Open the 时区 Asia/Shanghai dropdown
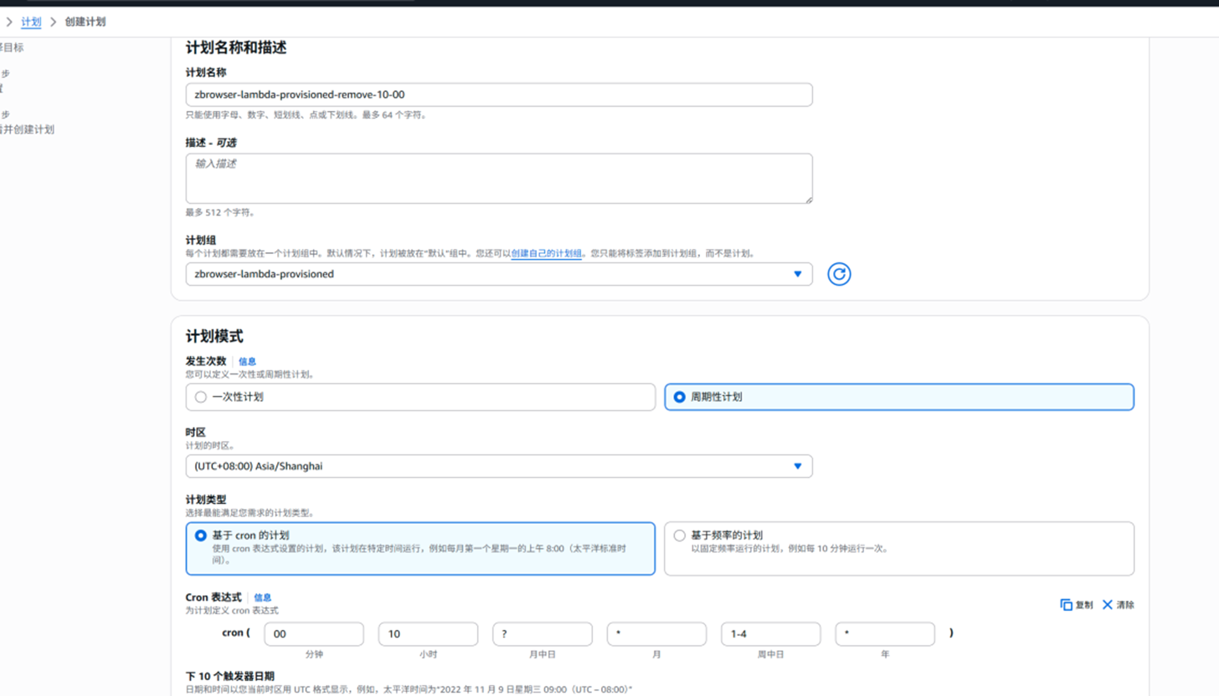Image resolution: width=1219 pixels, height=696 pixels. coord(499,466)
